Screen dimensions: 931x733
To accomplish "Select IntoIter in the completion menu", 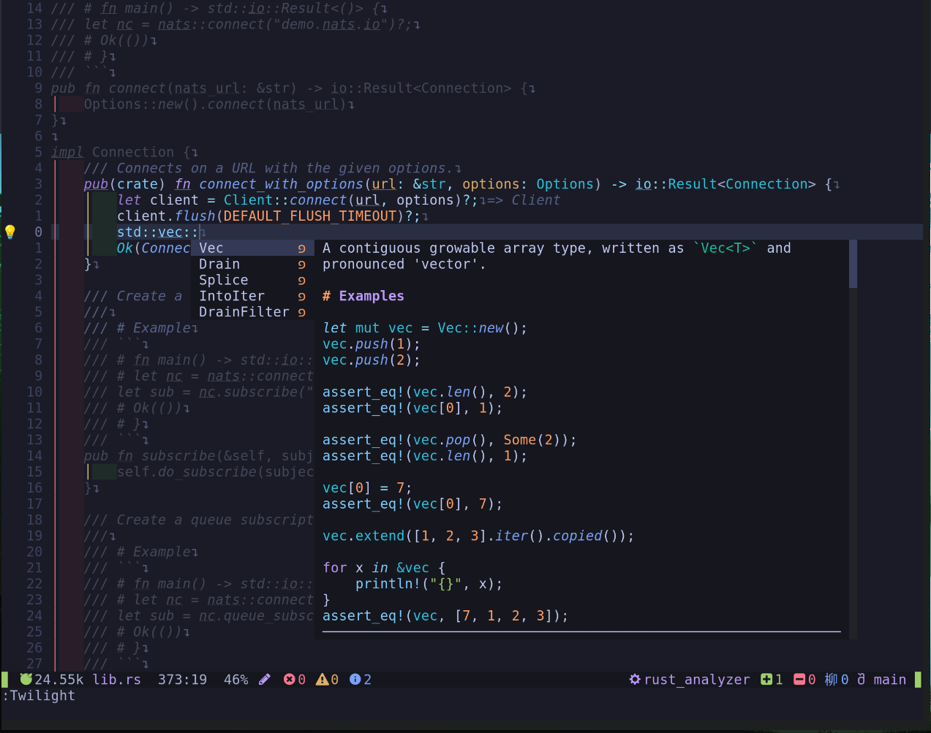I will coord(252,297).
